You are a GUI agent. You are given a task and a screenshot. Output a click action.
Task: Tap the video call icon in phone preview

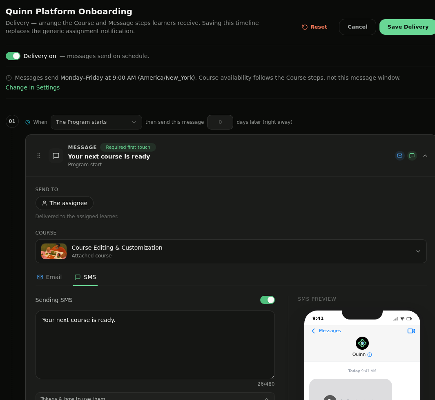(x=411, y=331)
